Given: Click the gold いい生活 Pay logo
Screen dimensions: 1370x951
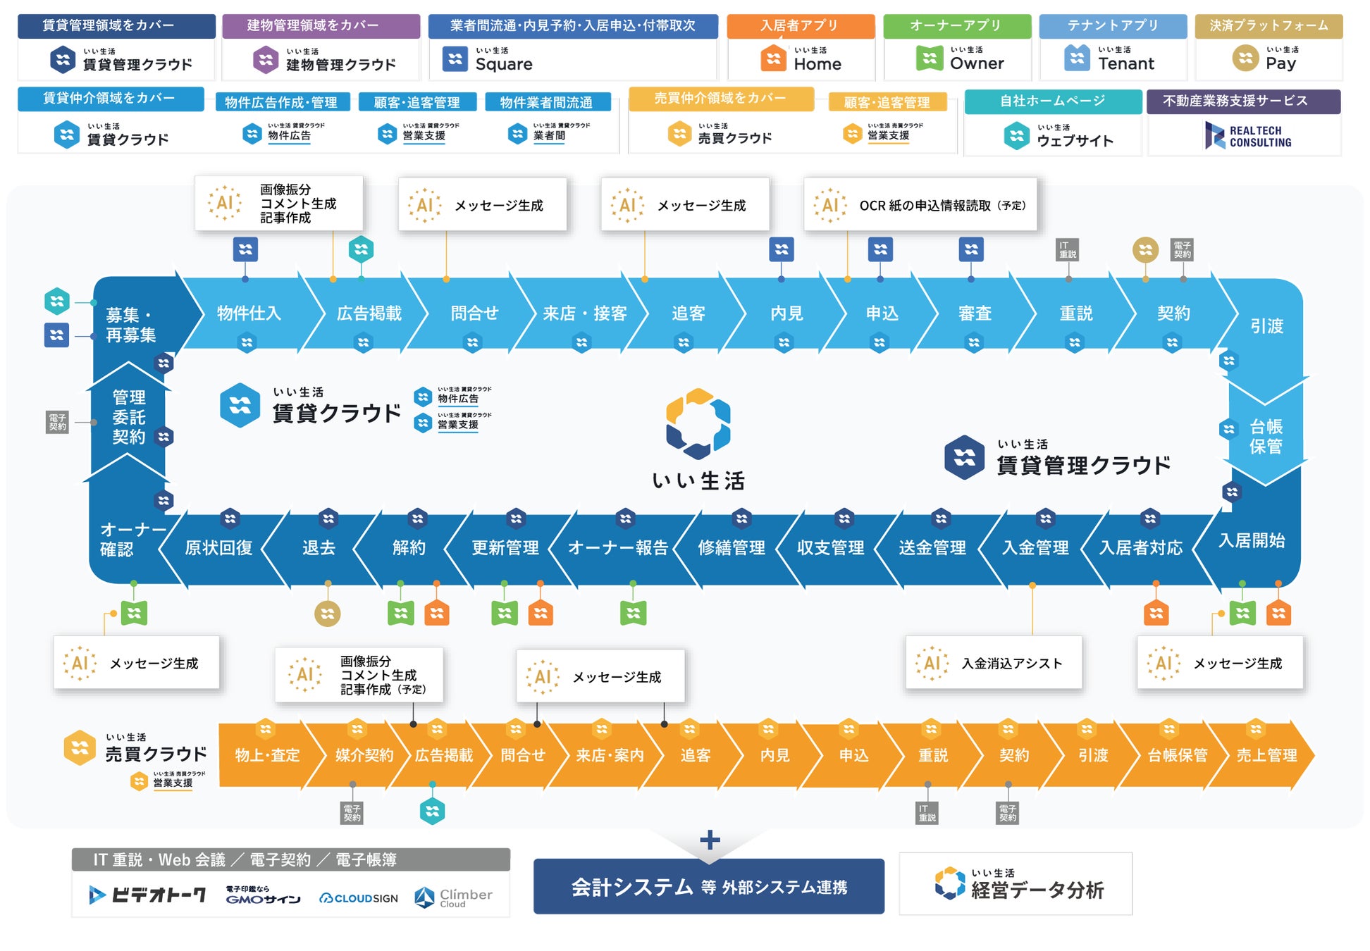Looking at the screenshot, I should (x=1265, y=58).
